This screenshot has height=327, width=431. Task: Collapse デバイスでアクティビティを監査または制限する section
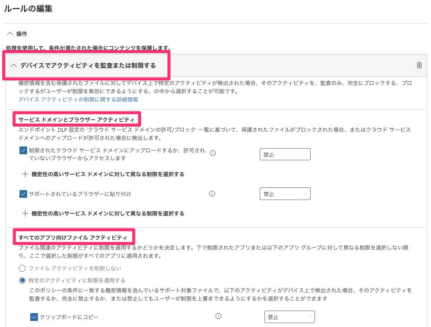coord(13,66)
